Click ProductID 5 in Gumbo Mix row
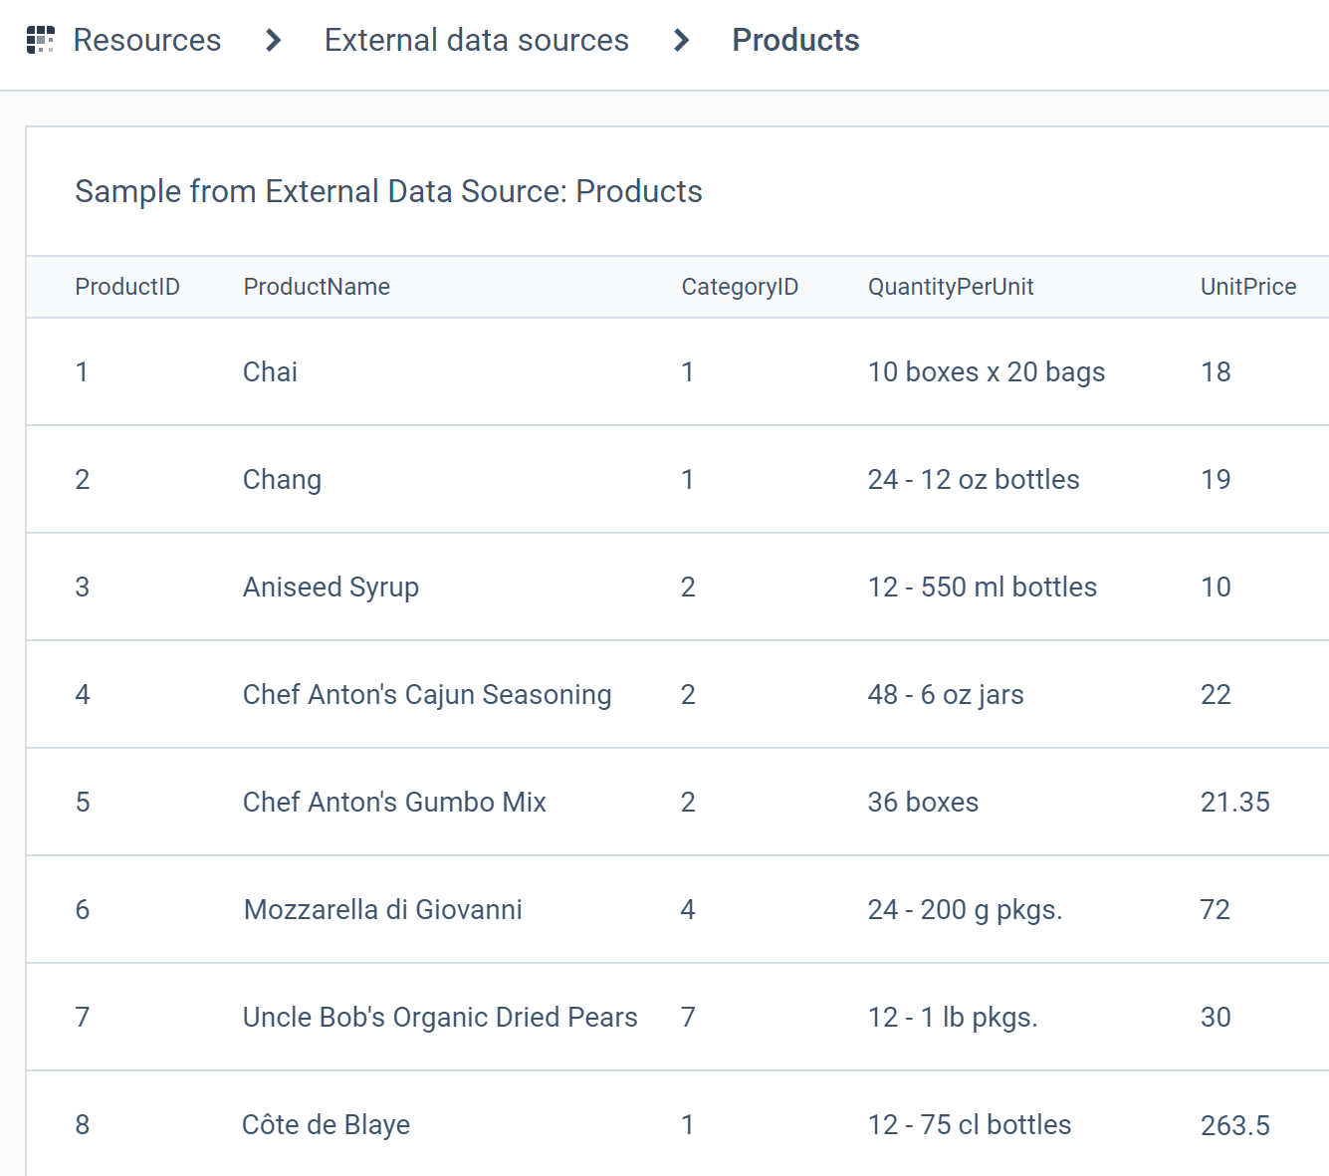 [83, 802]
